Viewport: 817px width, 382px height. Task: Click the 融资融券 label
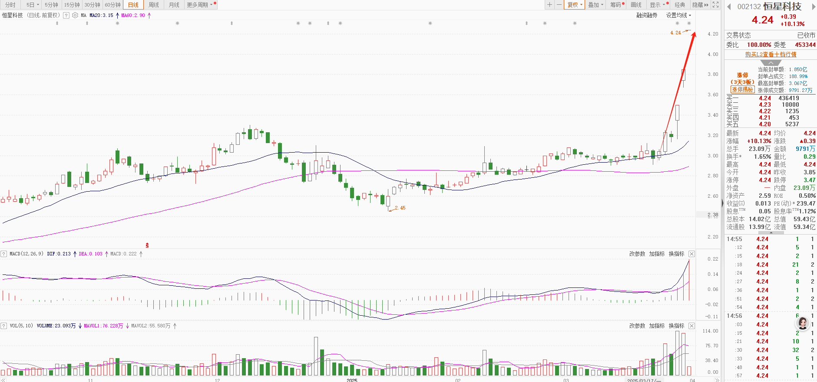[x=647, y=15]
